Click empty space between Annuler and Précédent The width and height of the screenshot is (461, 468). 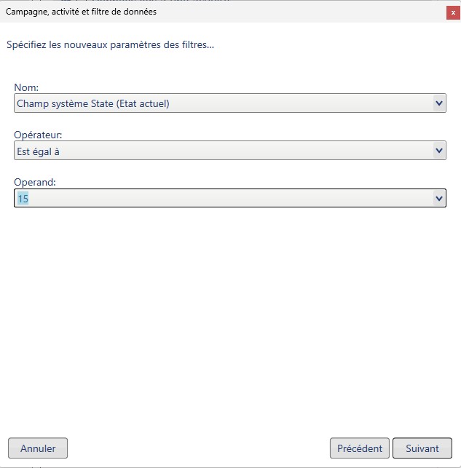click(197, 448)
